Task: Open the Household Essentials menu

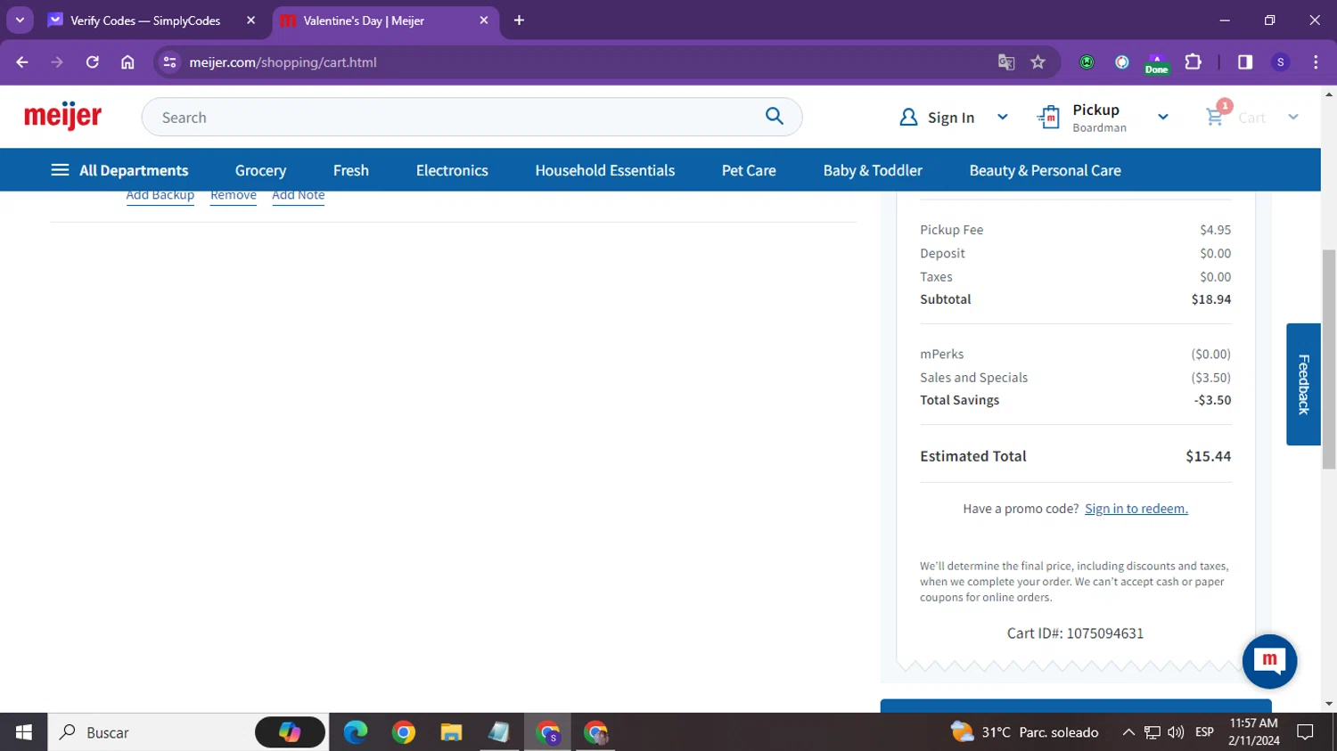Action: click(605, 170)
